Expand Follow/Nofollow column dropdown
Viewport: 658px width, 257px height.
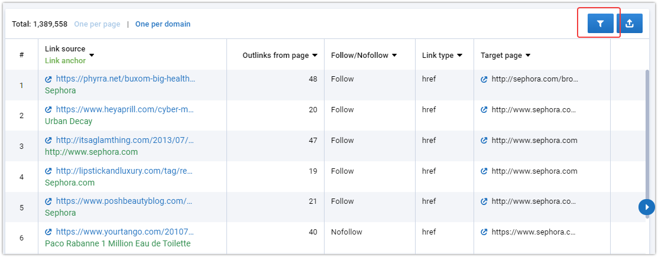(x=394, y=56)
